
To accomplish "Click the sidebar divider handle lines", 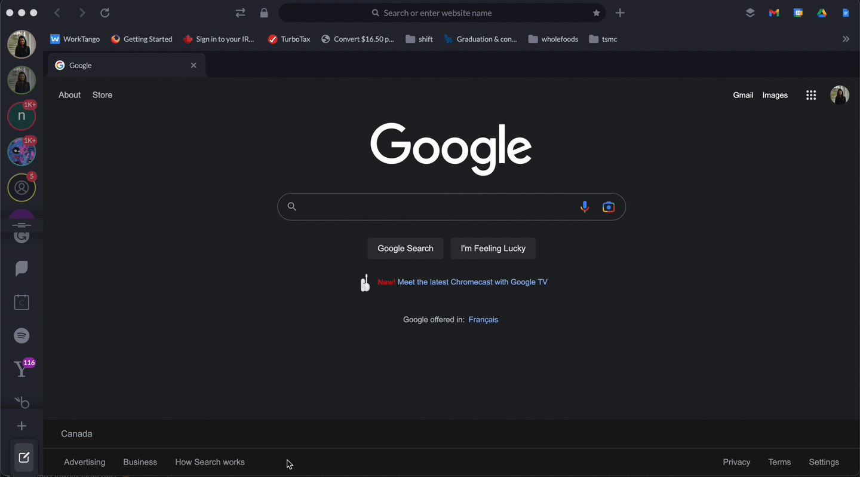I will pos(21,225).
